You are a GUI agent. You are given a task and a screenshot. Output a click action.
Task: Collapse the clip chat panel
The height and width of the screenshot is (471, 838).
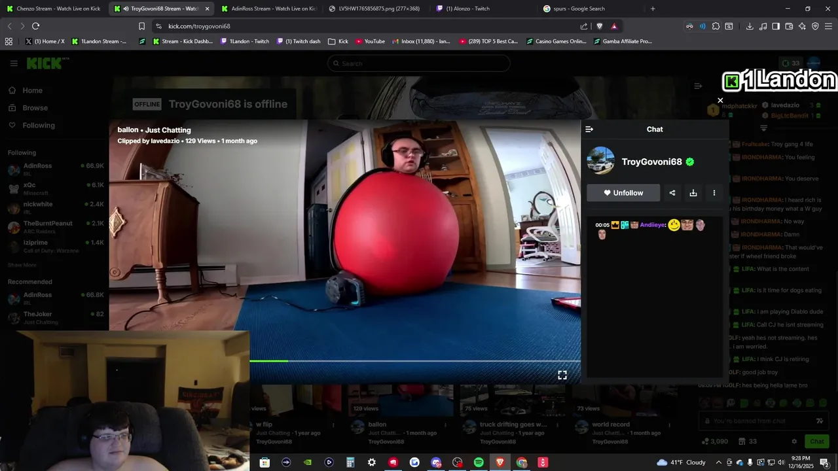589,129
